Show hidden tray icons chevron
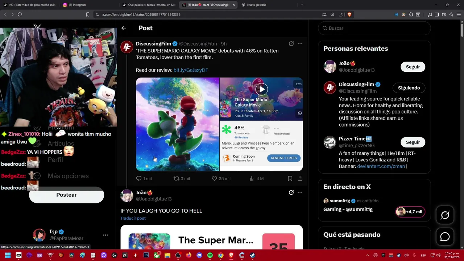464x261 pixels. (368, 255)
